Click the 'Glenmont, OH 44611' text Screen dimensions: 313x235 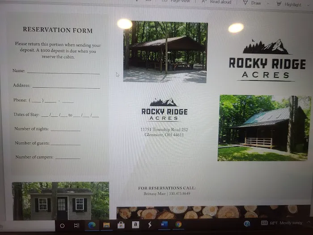(164, 135)
